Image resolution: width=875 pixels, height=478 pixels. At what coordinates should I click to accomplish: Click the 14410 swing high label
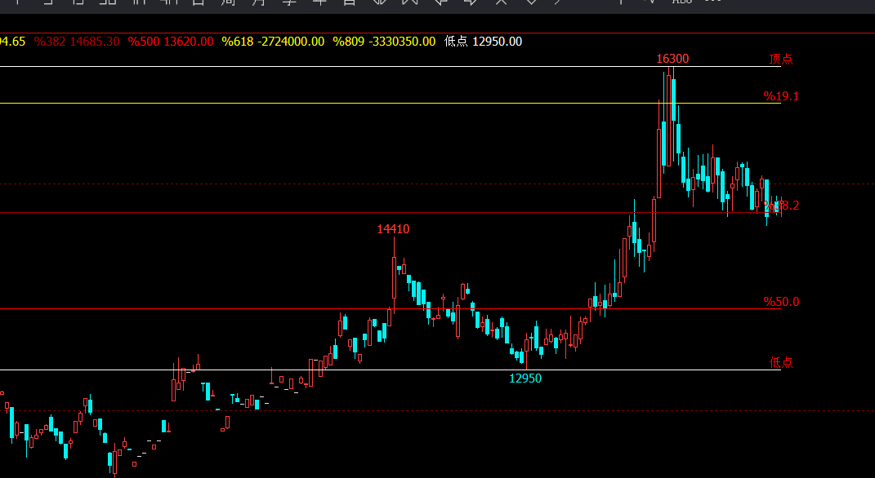394,229
